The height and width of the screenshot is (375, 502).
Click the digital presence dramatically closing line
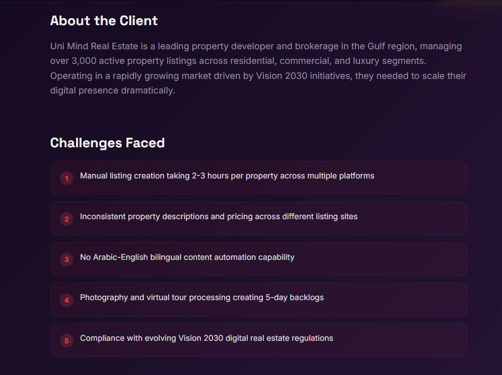tap(112, 91)
